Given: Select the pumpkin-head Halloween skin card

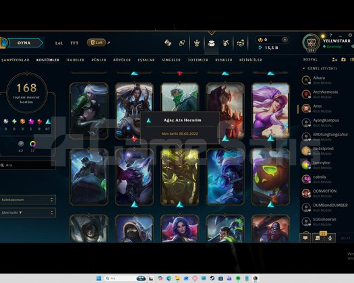Looking at the screenshot, I should (x=270, y=177).
